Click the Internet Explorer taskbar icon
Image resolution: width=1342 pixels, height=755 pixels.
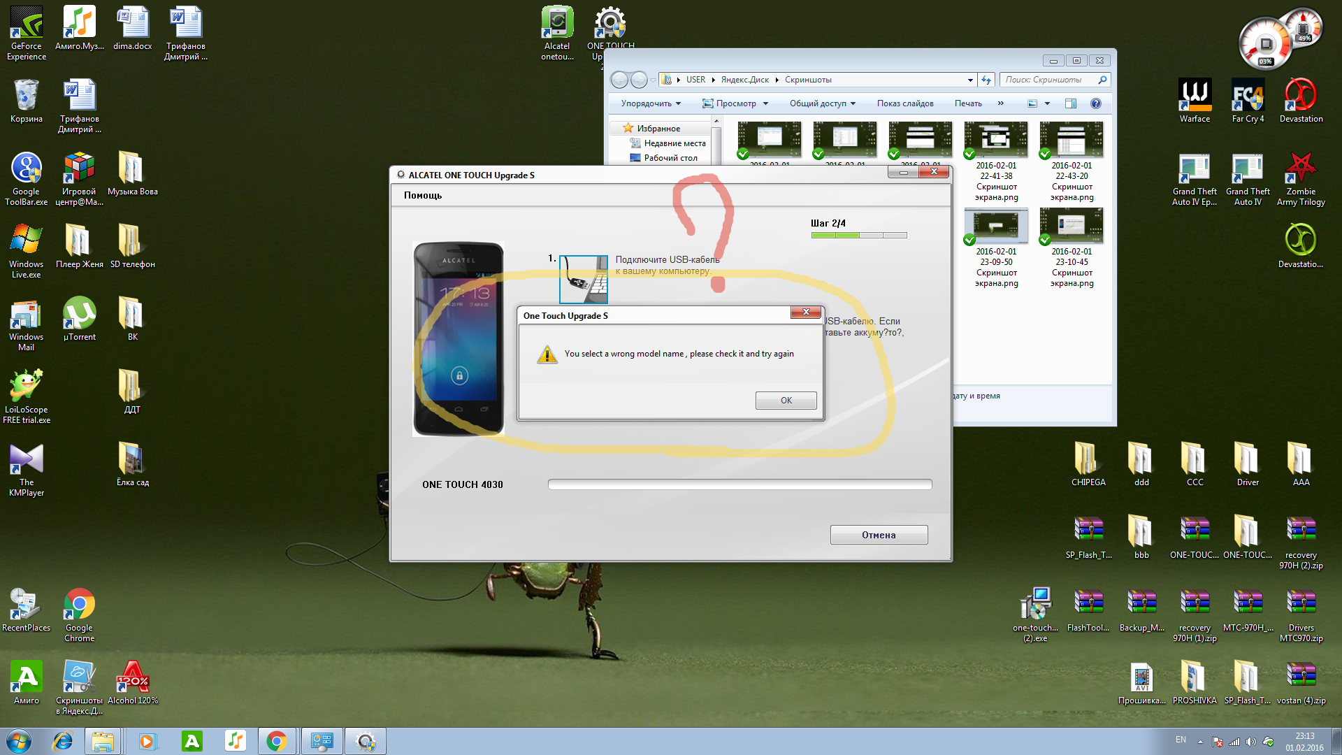point(63,741)
